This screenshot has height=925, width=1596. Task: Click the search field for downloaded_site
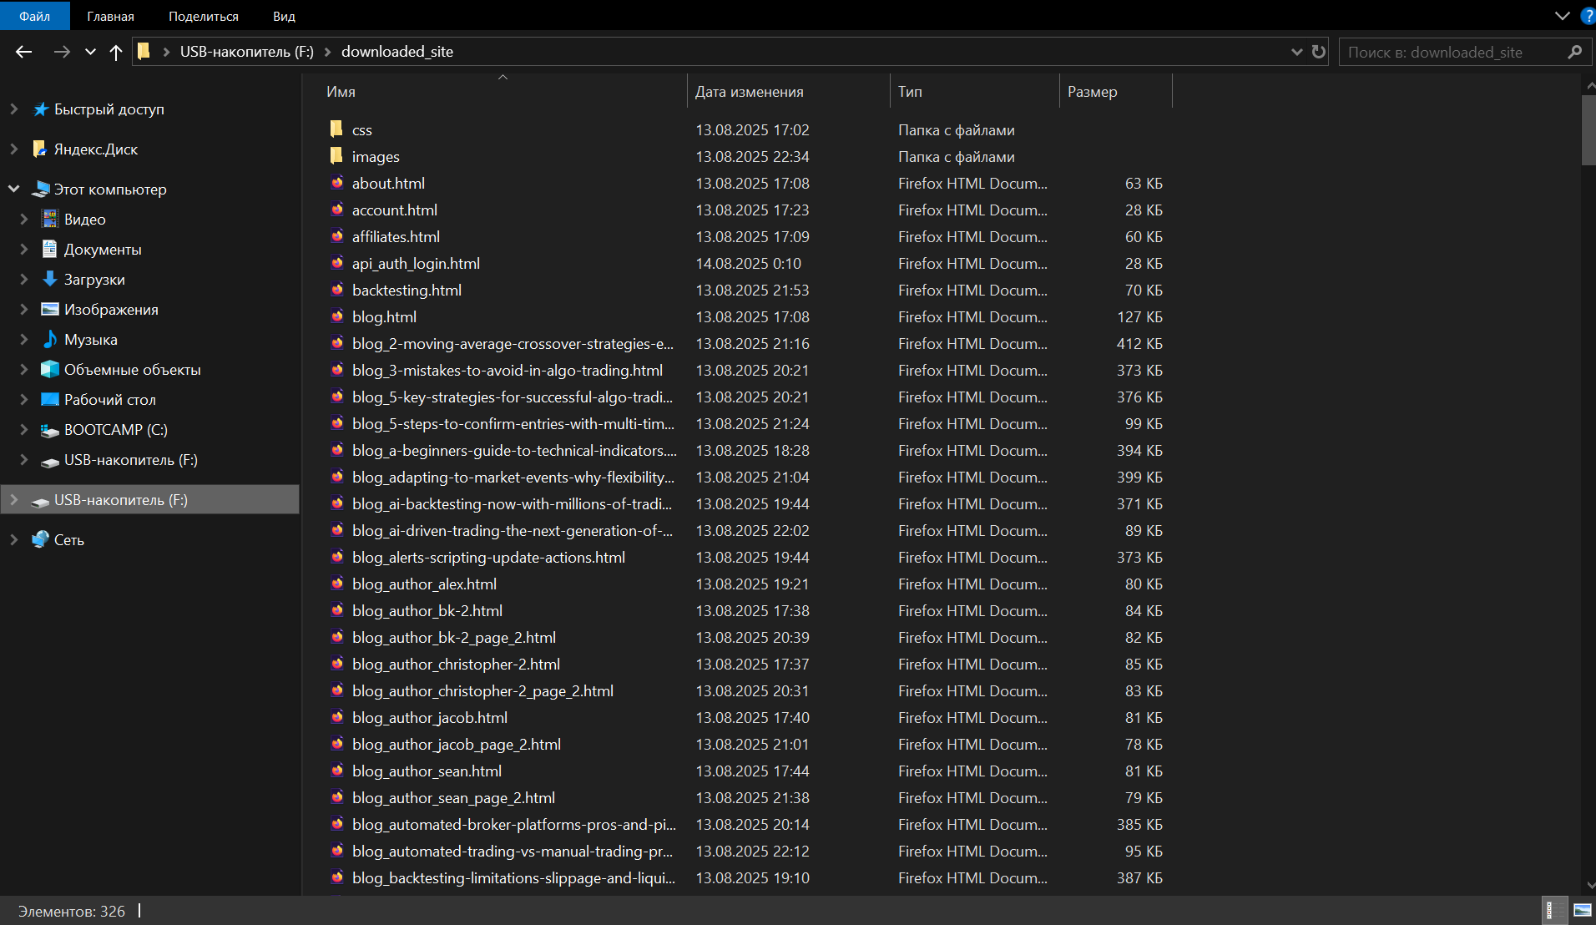click(x=1452, y=52)
